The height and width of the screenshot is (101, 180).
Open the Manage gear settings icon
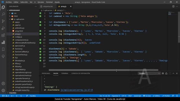coord(3,90)
